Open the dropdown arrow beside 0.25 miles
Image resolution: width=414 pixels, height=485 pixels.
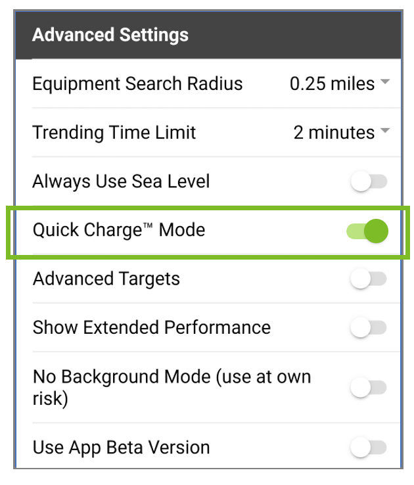pyautogui.click(x=385, y=82)
